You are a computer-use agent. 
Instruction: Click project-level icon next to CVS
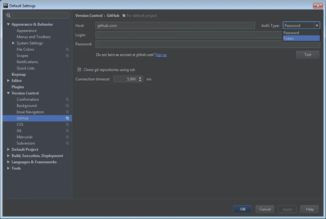tap(67, 124)
